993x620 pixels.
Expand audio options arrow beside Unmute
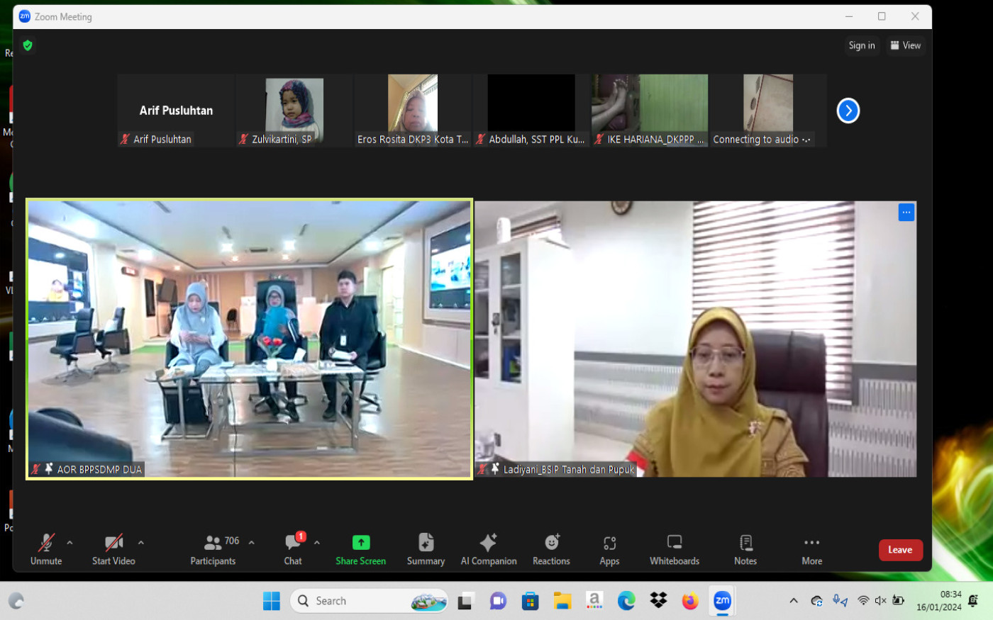click(70, 543)
